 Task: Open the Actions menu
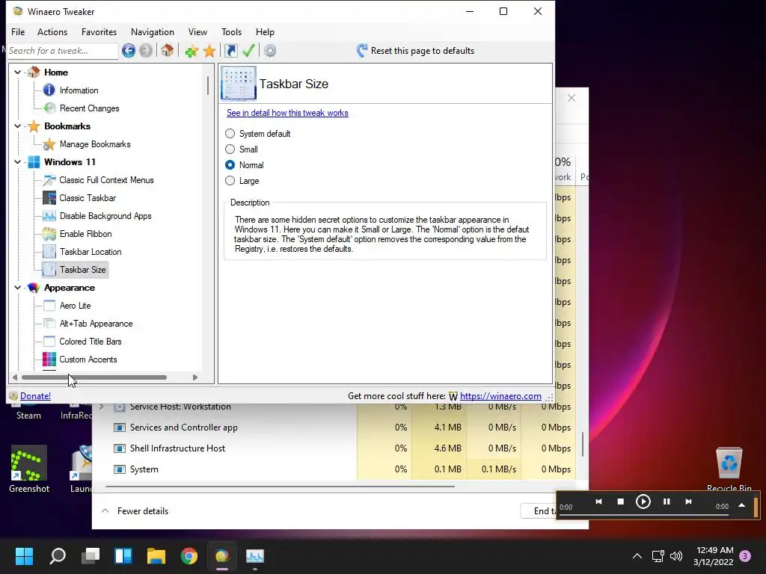52,31
